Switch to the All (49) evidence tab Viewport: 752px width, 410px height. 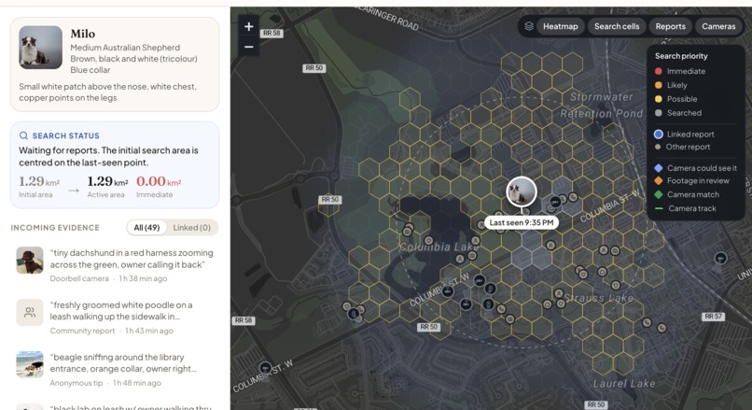[146, 228]
